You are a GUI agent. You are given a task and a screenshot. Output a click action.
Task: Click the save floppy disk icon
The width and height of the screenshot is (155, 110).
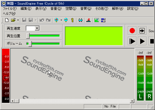[x=24, y=20]
